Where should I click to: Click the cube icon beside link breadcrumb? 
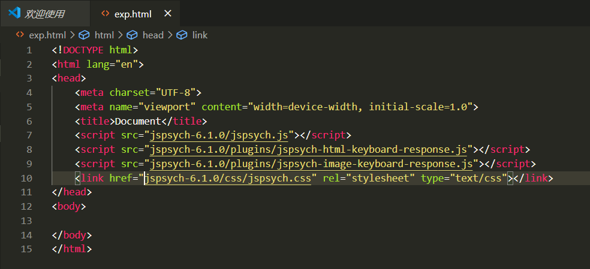(181, 35)
